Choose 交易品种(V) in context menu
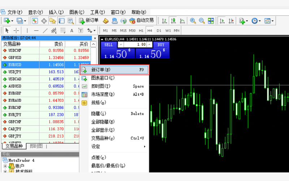Viewport: 289px width, 181px height. [x=114, y=138]
